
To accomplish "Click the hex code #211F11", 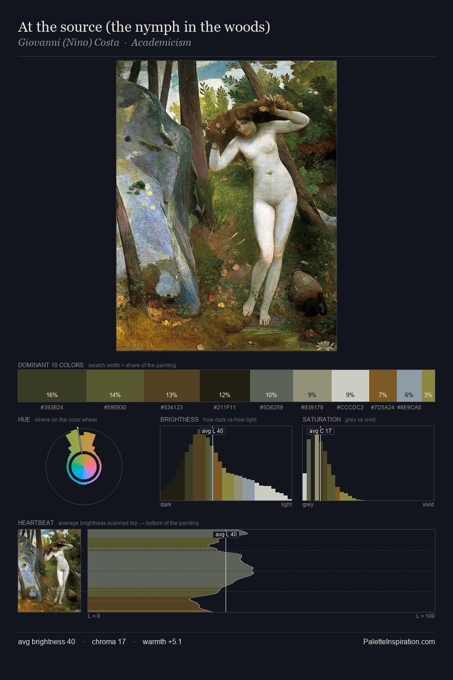I will [225, 408].
